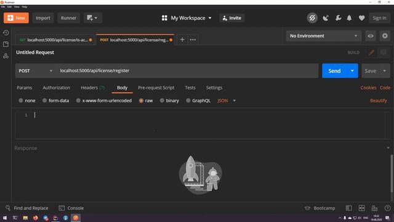Click the Import button
This screenshot has height=222, width=394.
tap(43, 18)
